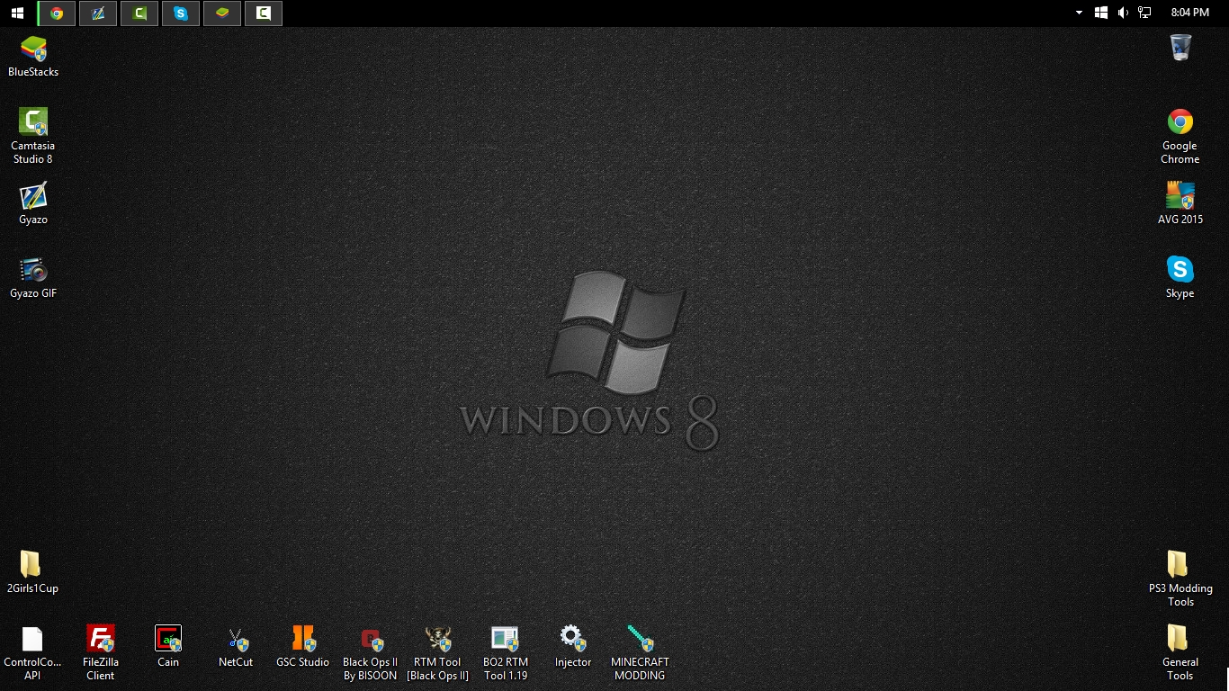The width and height of the screenshot is (1229, 691).
Task: Expand the hidden system tray icons arrow
Action: click(x=1080, y=13)
